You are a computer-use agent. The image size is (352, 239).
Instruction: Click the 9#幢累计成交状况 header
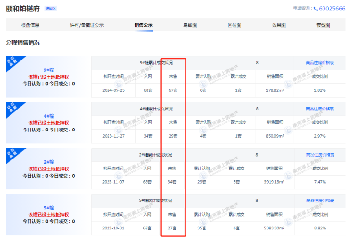coord(156,63)
